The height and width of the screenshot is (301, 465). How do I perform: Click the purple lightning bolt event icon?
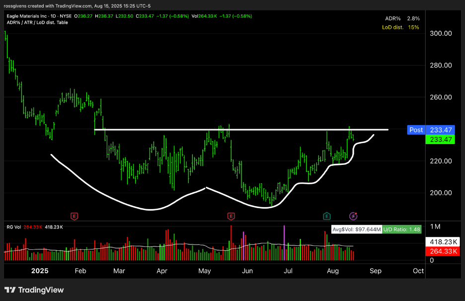[353, 216]
